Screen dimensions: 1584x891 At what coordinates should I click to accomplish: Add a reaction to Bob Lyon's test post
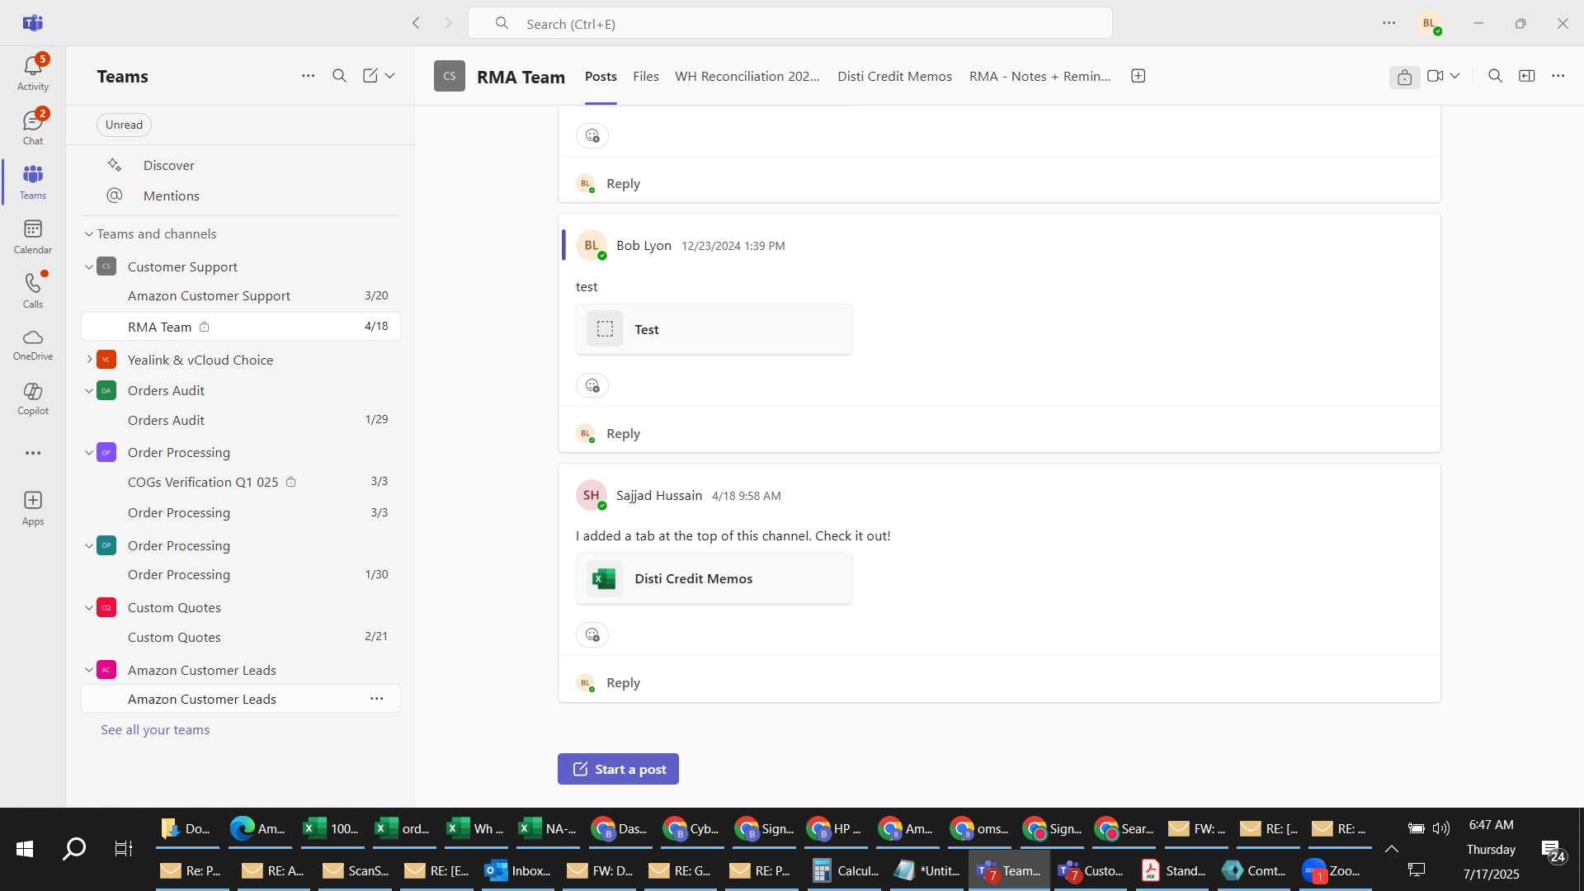pos(592,385)
